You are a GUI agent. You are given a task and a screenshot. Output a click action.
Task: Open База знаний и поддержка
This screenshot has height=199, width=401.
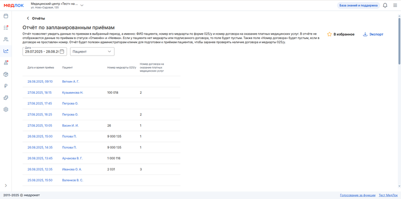(x=358, y=6)
